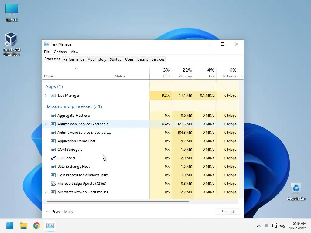This screenshot has height=233, width=311.
Task: Switch to the App history tab
Action: [97, 59]
